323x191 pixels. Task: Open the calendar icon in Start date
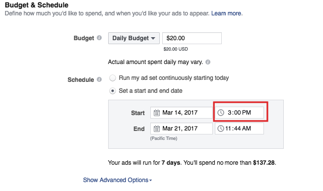[157, 113]
